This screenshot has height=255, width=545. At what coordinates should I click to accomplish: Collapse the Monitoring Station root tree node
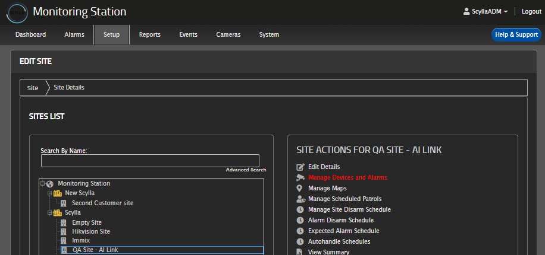point(42,184)
